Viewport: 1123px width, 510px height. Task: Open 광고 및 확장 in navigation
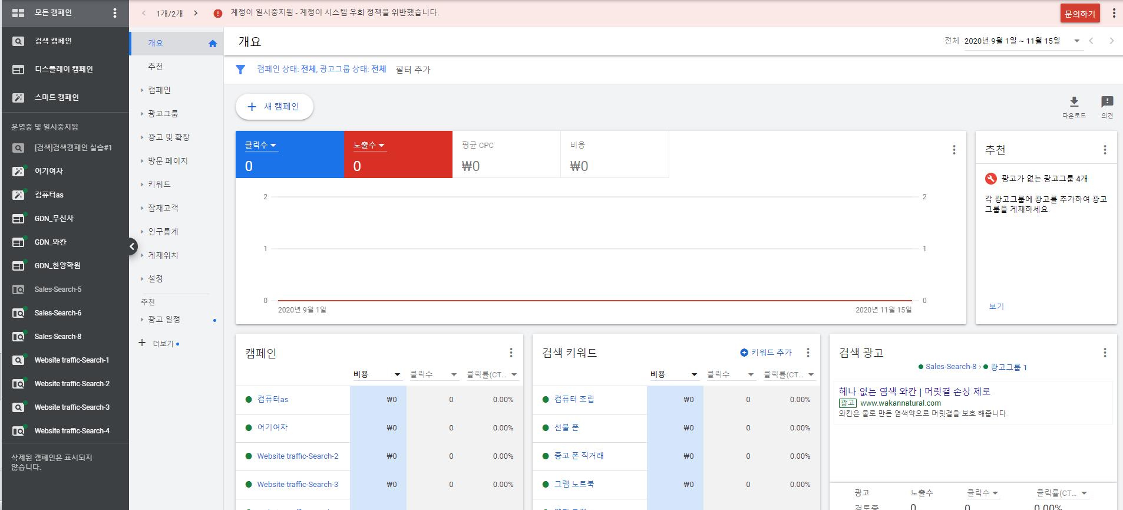(169, 137)
